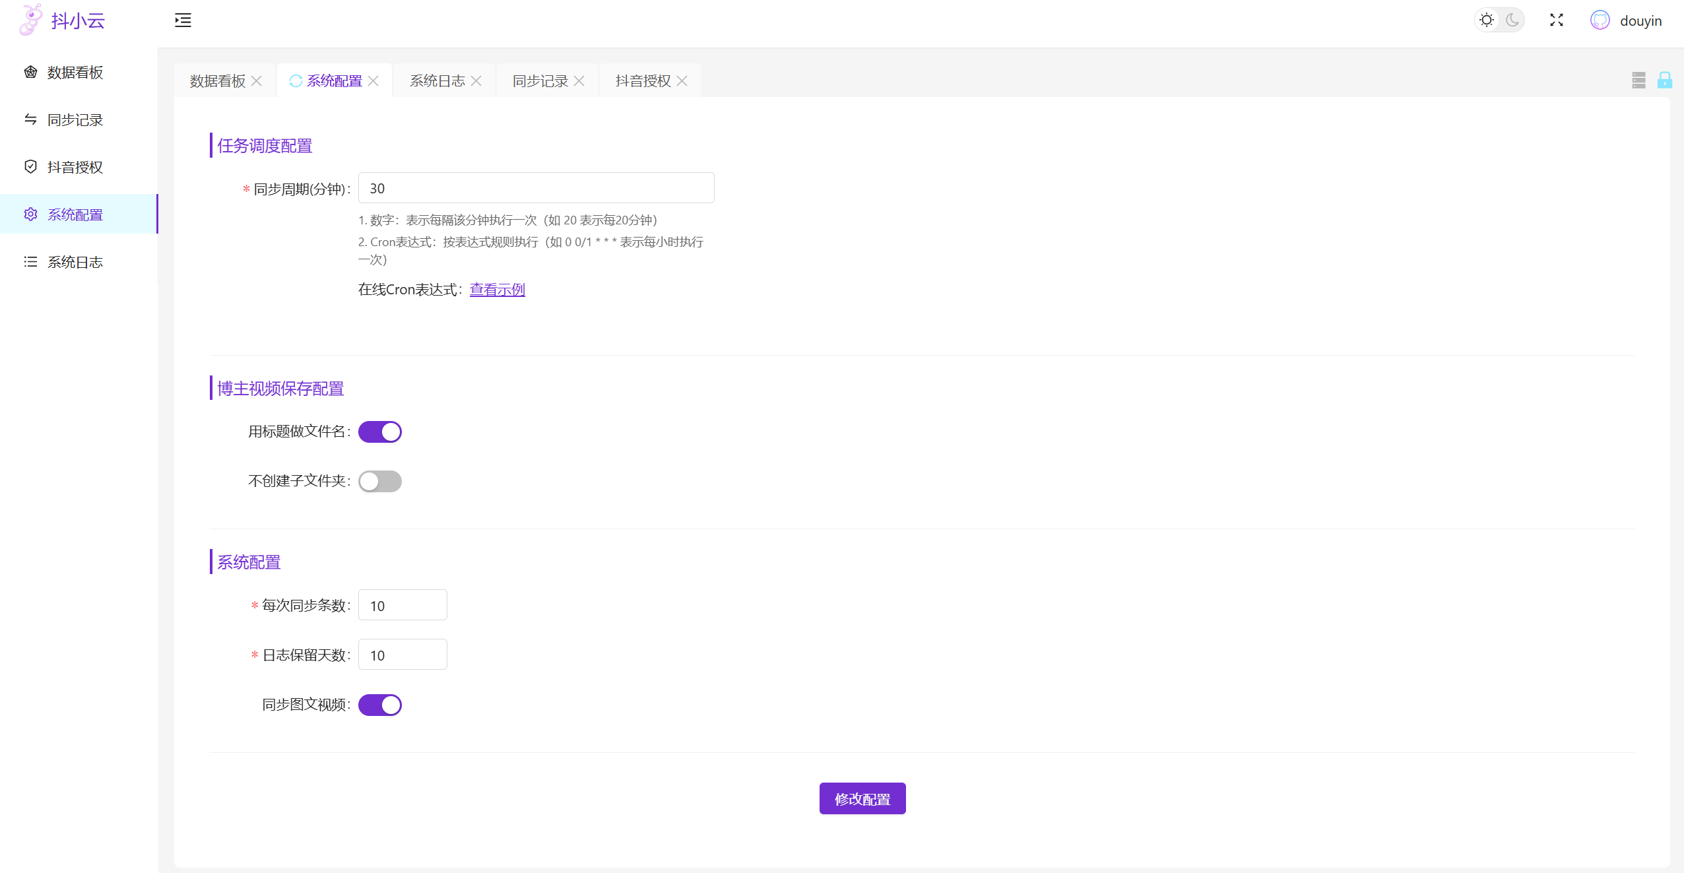
Task: Click the blue lock icon in the tab bar
Action: point(1665,81)
